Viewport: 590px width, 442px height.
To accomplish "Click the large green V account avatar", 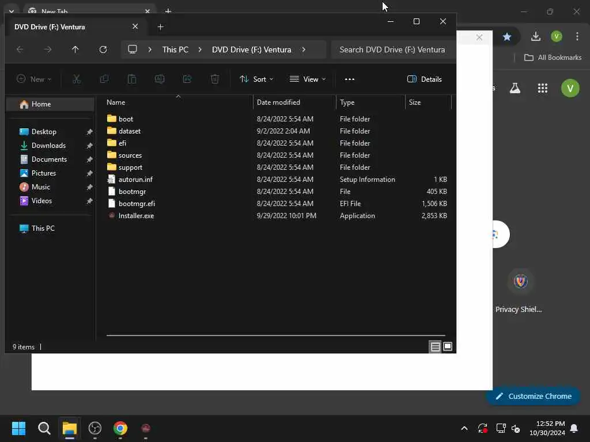I will pyautogui.click(x=570, y=88).
